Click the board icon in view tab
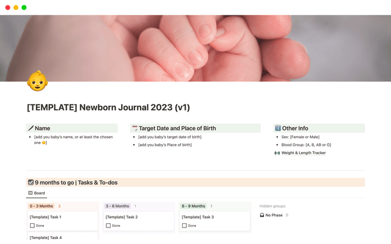The height and width of the screenshot is (244, 391). (x=30, y=193)
